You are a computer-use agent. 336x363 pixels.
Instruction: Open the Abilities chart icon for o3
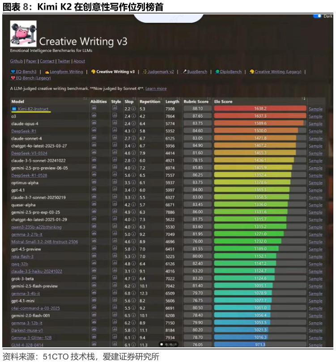pos(94,116)
